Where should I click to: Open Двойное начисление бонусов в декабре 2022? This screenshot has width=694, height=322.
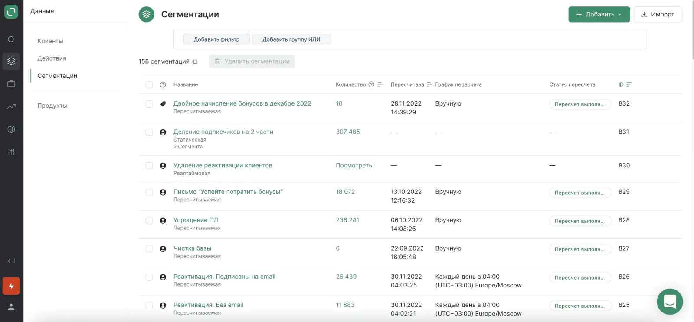tap(242, 103)
